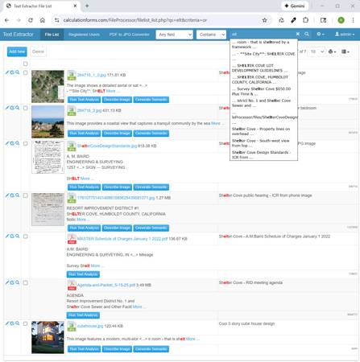Run search with toolbar magnifier icon
Viewport: 360px width, 362px height.
pyautogui.click(x=307, y=34)
